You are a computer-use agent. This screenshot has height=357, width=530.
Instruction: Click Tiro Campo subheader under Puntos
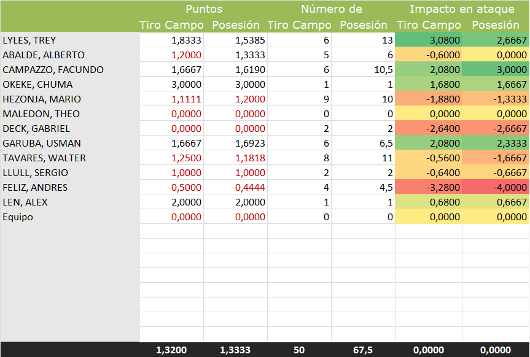pos(173,25)
